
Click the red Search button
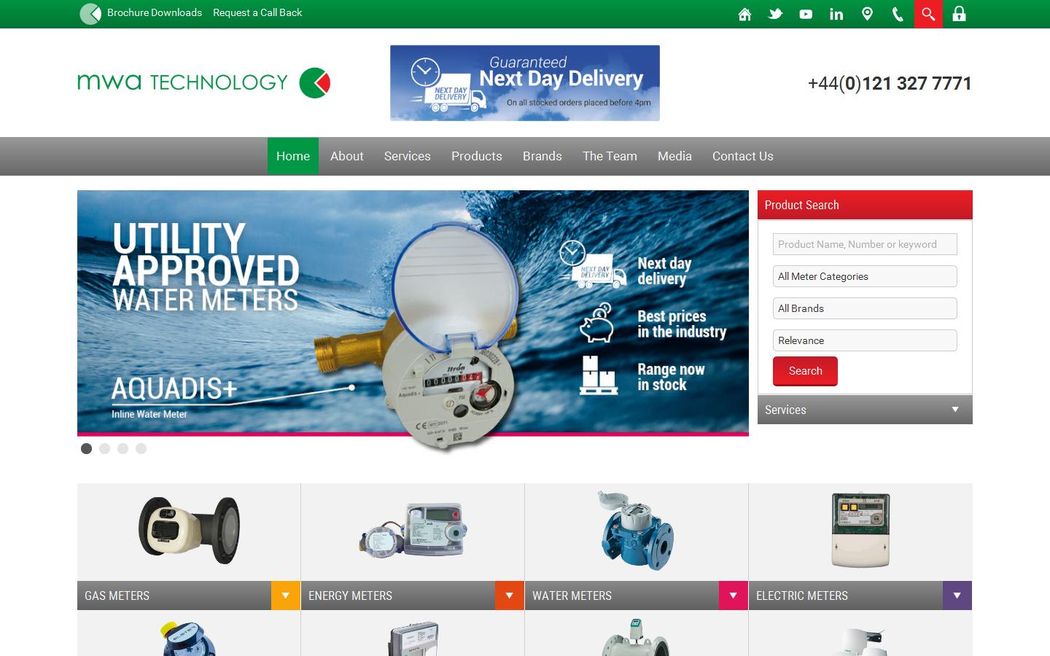click(x=805, y=371)
